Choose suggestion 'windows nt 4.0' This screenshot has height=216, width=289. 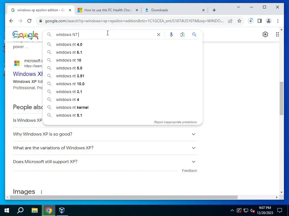tap(122, 44)
